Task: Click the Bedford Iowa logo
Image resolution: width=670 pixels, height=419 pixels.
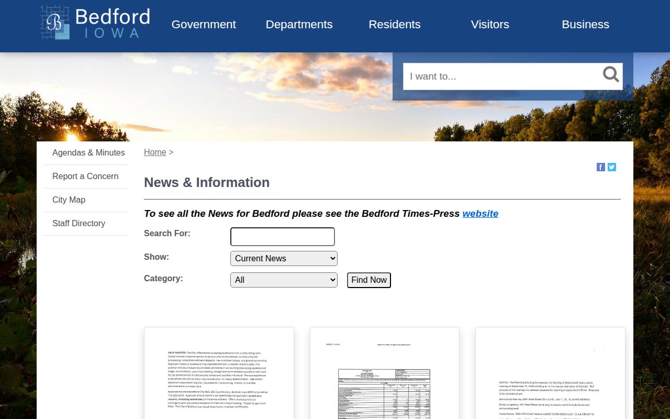Action: click(95, 23)
